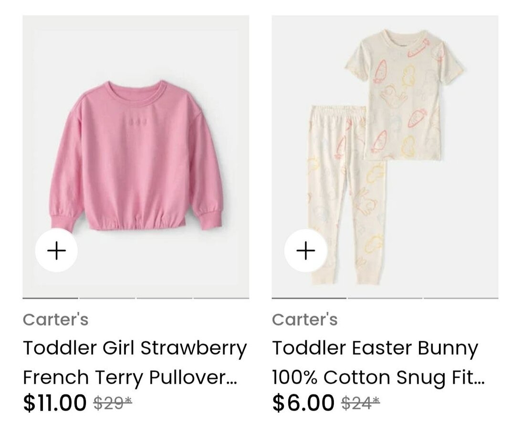This screenshot has height=429, width=521.
Task: View third image indicator under the pajamas
Action: click(461, 298)
